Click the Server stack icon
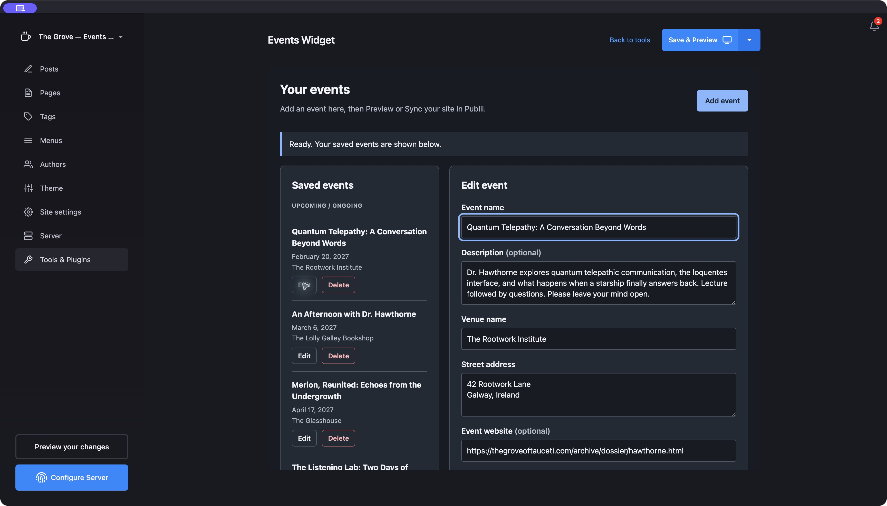The height and width of the screenshot is (506, 887). [x=28, y=236]
